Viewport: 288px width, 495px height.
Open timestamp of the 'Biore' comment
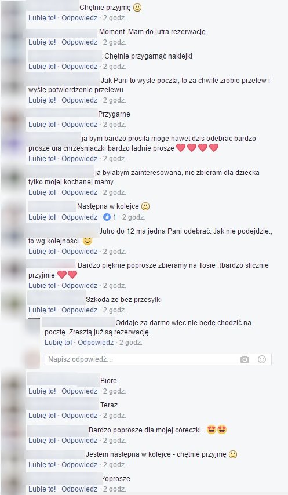(115, 391)
